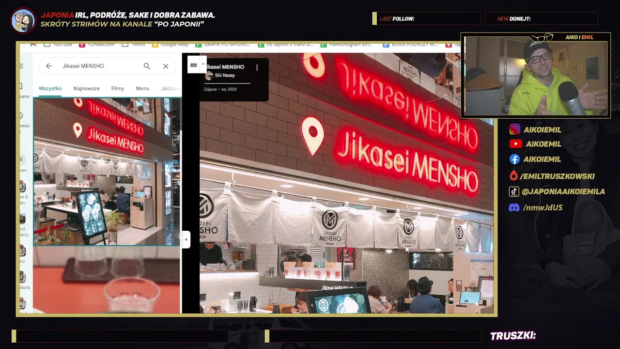620x349 pixels.
Task: Click the flame icon by /EMILTRUSZKOWSKI
Action: (x=513, y=176)
